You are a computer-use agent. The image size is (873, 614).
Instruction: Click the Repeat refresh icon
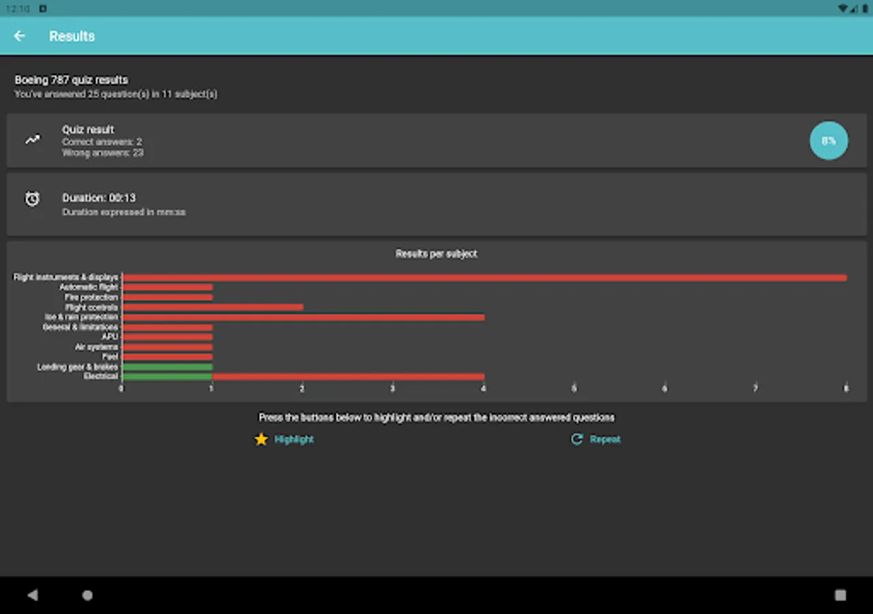click(x=577, y=439)
